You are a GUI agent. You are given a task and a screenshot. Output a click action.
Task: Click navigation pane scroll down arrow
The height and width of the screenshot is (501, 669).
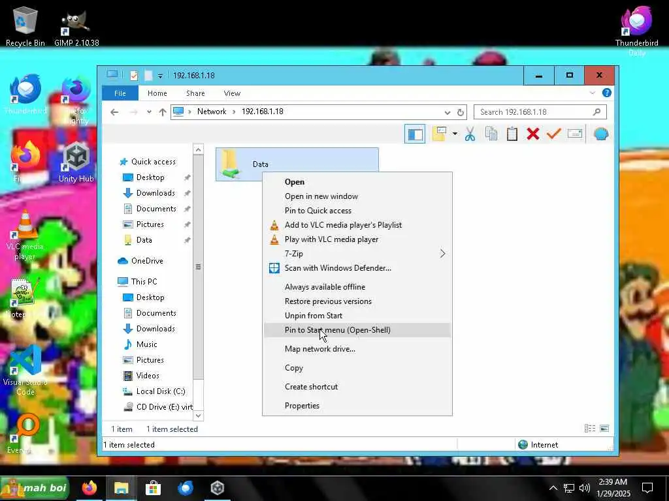(x=198, y=416)
